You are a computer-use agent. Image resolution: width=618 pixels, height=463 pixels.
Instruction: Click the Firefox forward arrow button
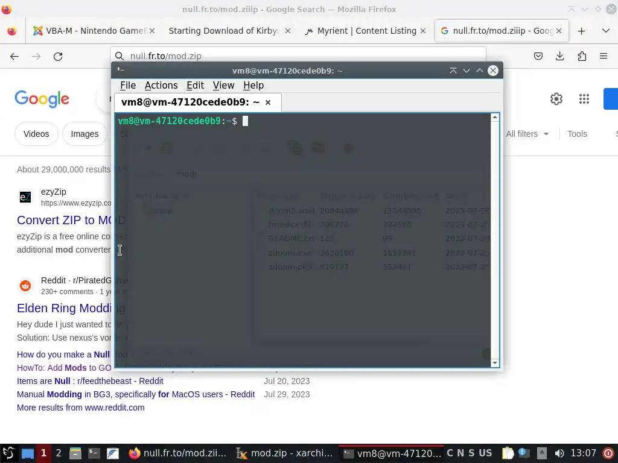coord(36,56)
